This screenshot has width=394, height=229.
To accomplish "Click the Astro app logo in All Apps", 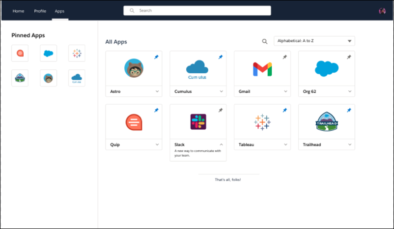I will [x=134, y=68].
